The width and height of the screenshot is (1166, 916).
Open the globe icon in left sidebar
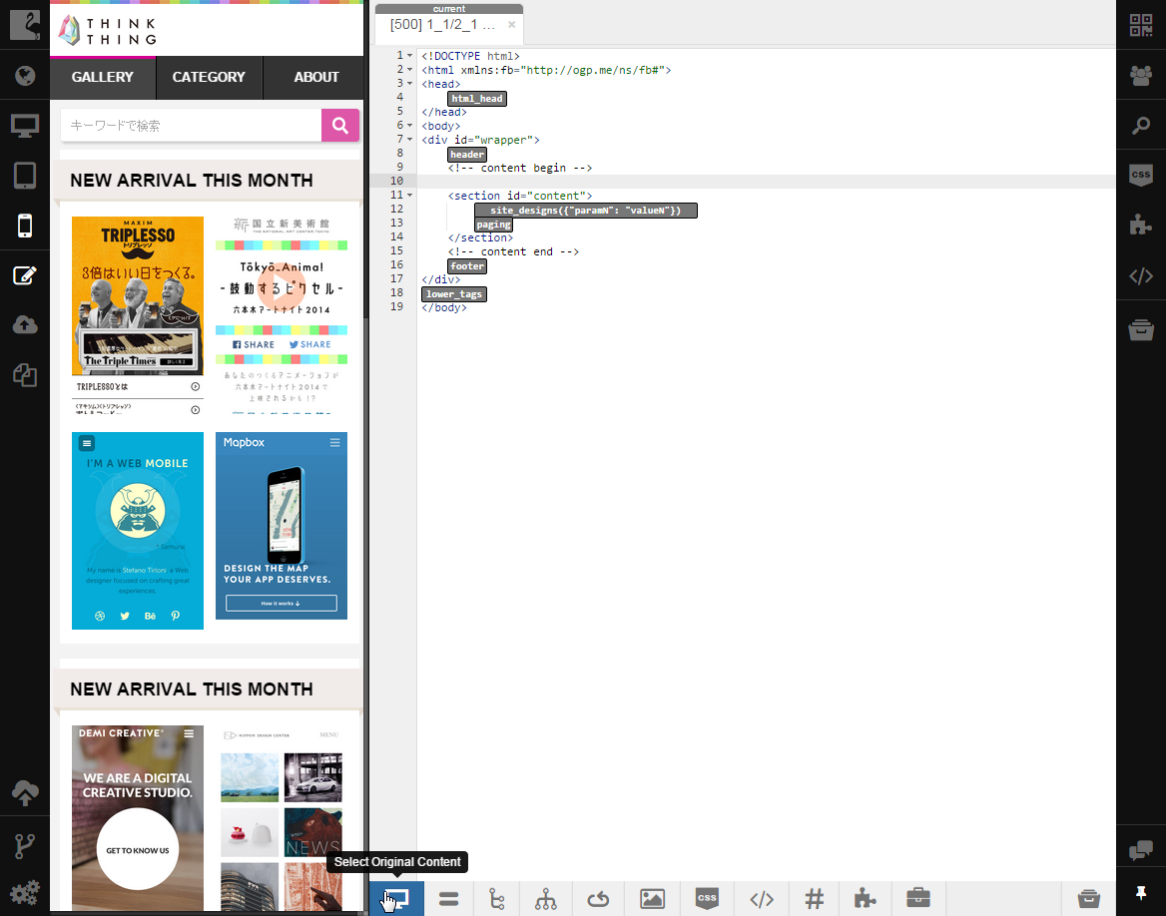pyautogui.click(x=25, y=75)
